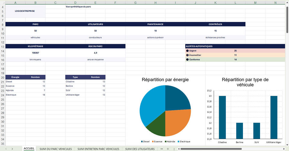
Task: Click the ÂGE DU PARC header
Action: click(x=95, y=46)
